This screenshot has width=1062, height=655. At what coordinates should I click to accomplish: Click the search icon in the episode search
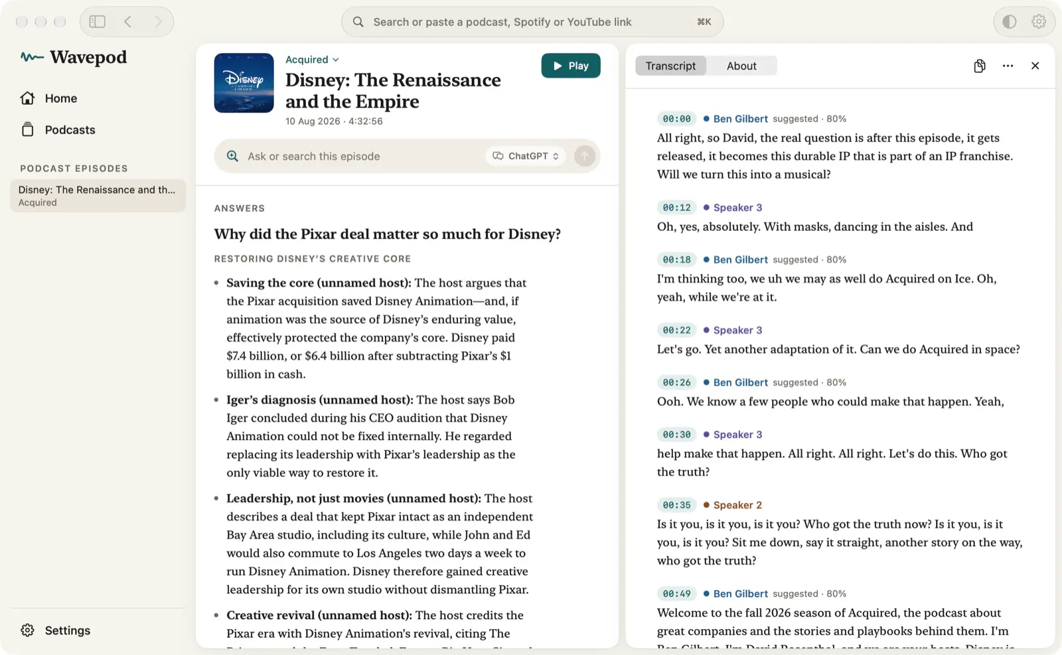[x=232, y=156]
